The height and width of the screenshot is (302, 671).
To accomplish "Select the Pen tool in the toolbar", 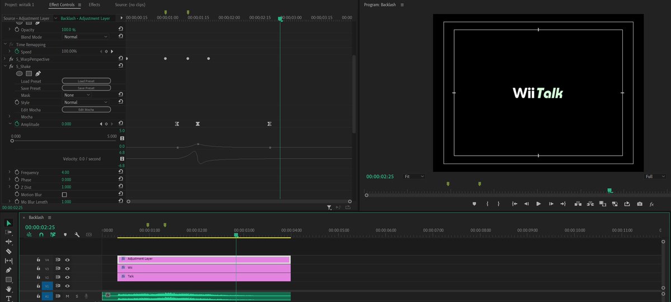I will click(x=8, y=270).
